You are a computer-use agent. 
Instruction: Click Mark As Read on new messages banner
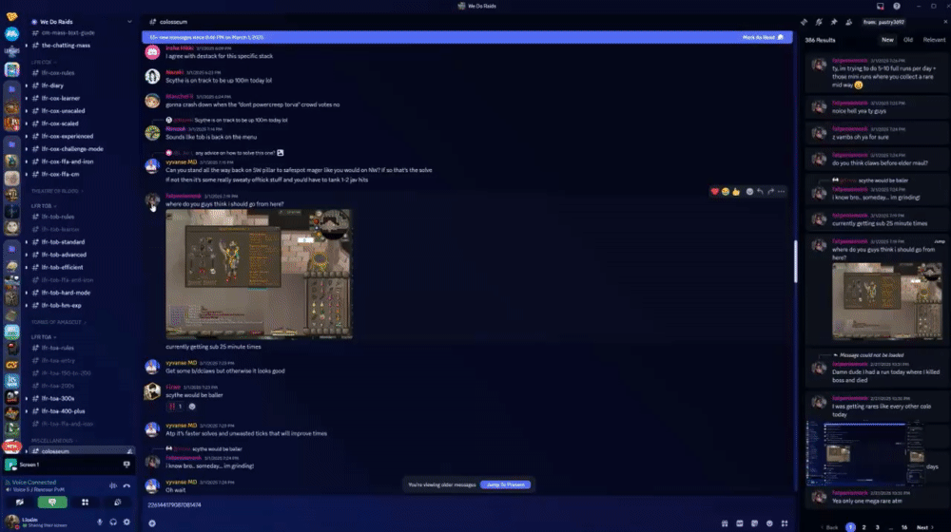coord(763,37)
